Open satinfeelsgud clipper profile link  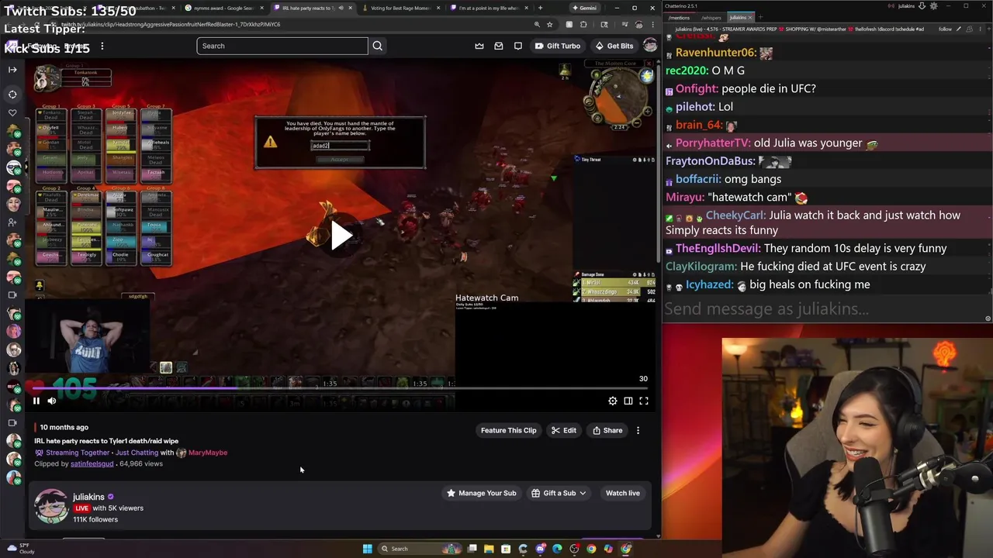(92, 463)
